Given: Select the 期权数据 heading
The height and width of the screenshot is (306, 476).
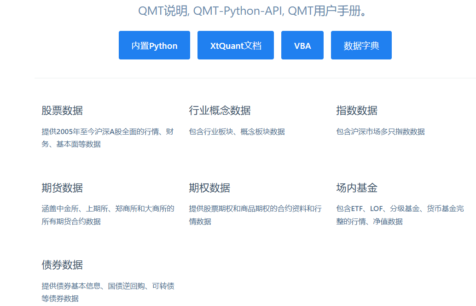Looking at the screenshot, I should point(209,188).
